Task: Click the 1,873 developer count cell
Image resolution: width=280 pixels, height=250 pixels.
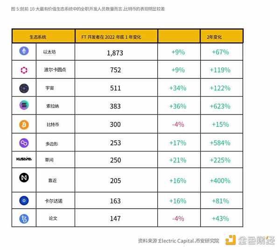Action: click(114, 53)
